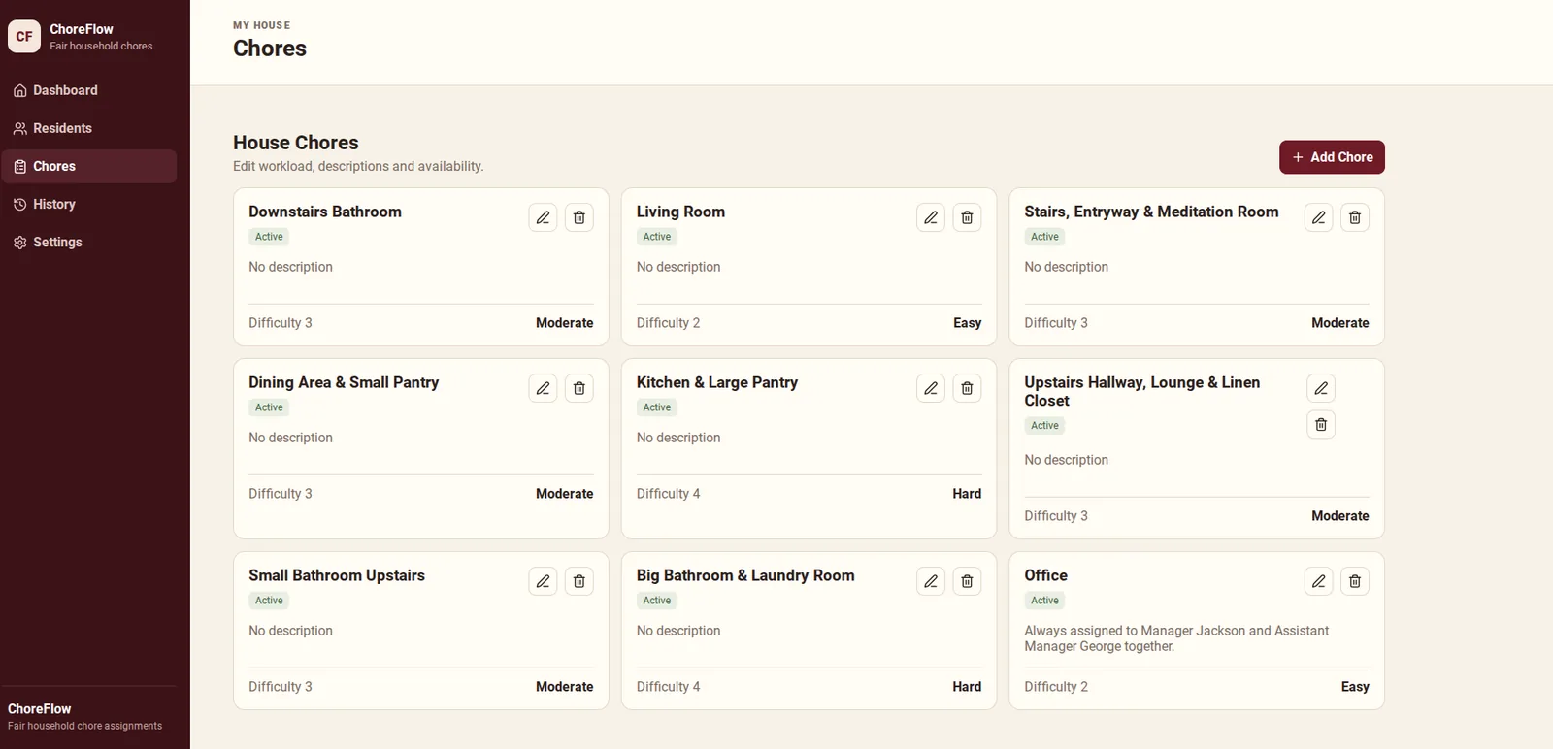The width and height of the screenshot is (1553, 749).
Task: Open Settings from the sidebar
Action: pos(89,242)
